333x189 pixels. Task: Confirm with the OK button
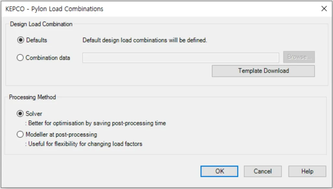220,171
